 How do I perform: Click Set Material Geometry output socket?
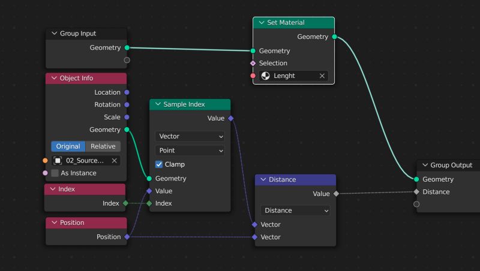335,37
